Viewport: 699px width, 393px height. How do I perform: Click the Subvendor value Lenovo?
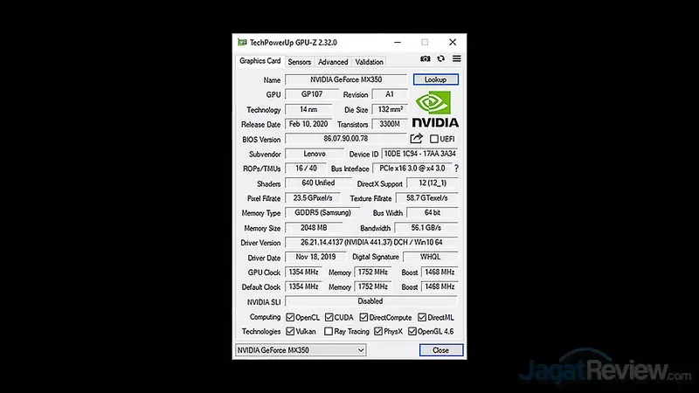pyautogui.click(x=315, y=154)
